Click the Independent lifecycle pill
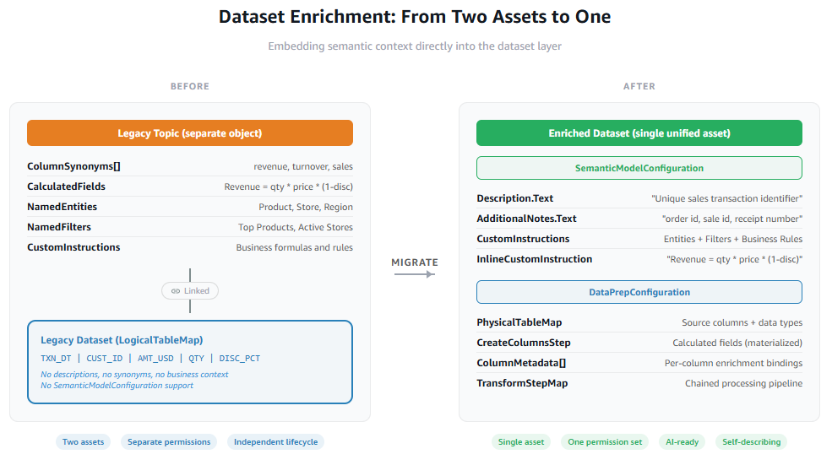The height and width of the screenshot is (465, 832). point(275,441)
